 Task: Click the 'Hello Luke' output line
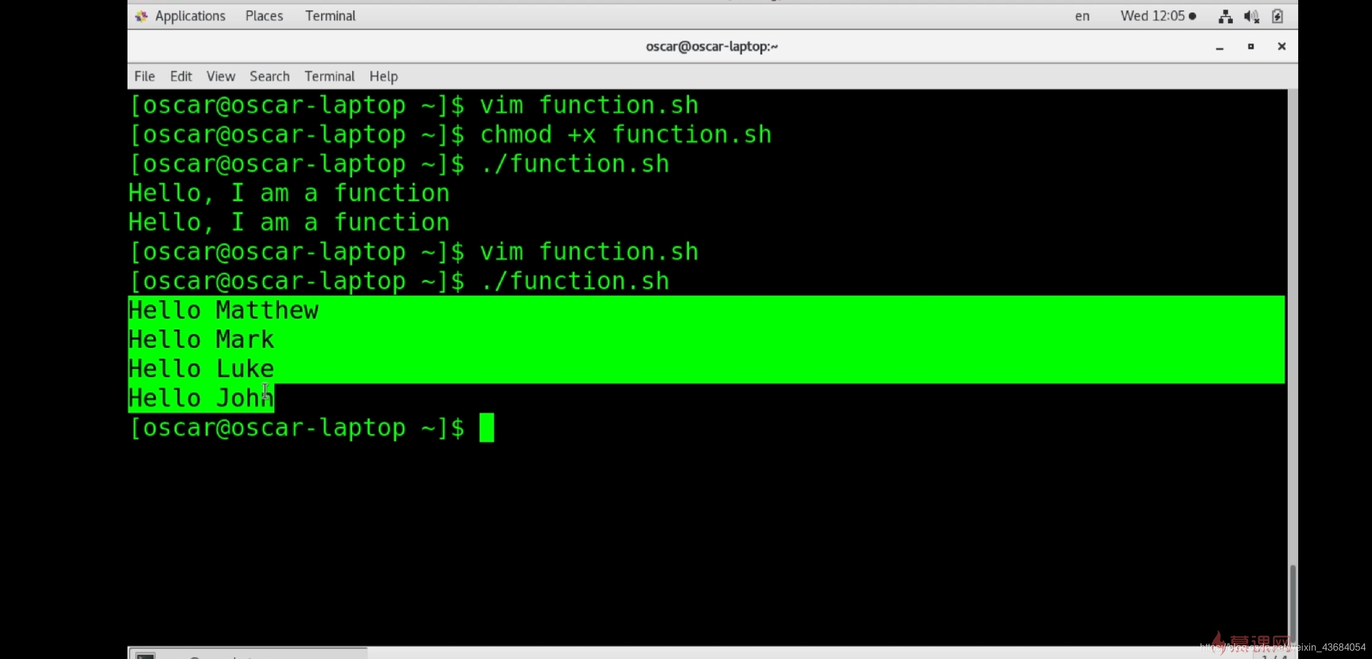(201, 369)
